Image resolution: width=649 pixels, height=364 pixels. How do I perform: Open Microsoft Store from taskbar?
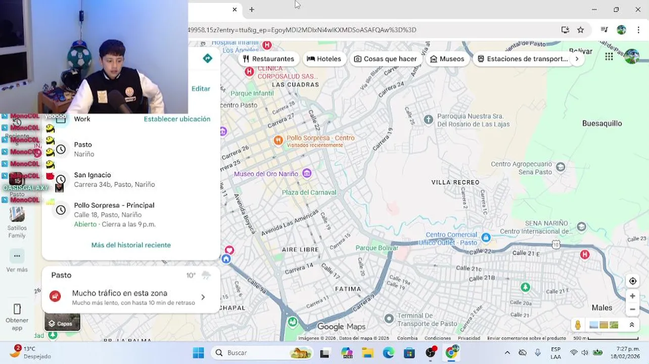coord(409,353)
